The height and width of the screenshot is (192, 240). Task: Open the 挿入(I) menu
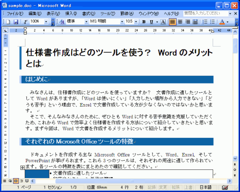(x=71, y=14)
